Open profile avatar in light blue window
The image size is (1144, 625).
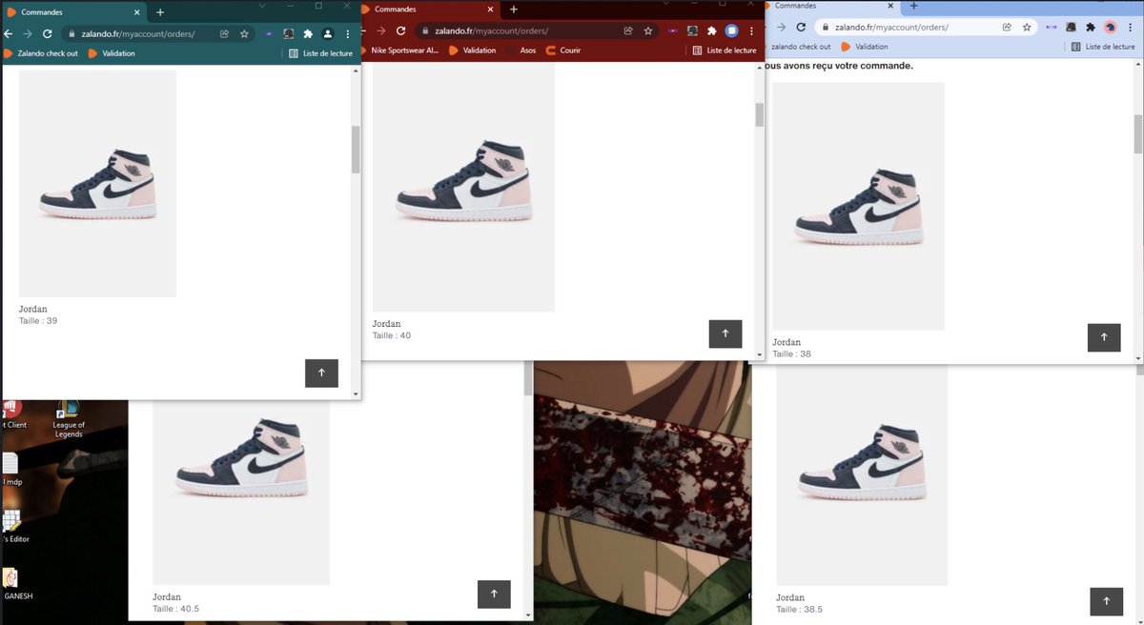click(x=1111, y=27)
